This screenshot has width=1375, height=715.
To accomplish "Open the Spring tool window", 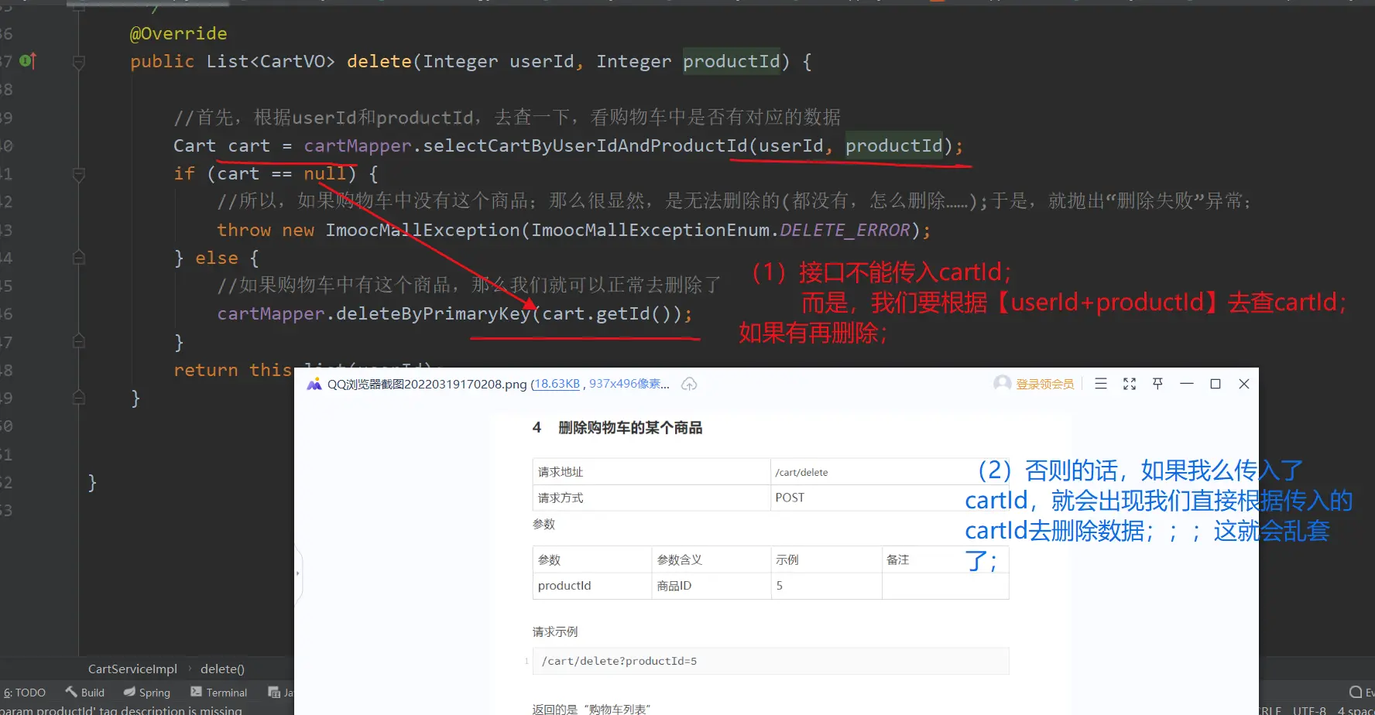I will click(147, 693).
